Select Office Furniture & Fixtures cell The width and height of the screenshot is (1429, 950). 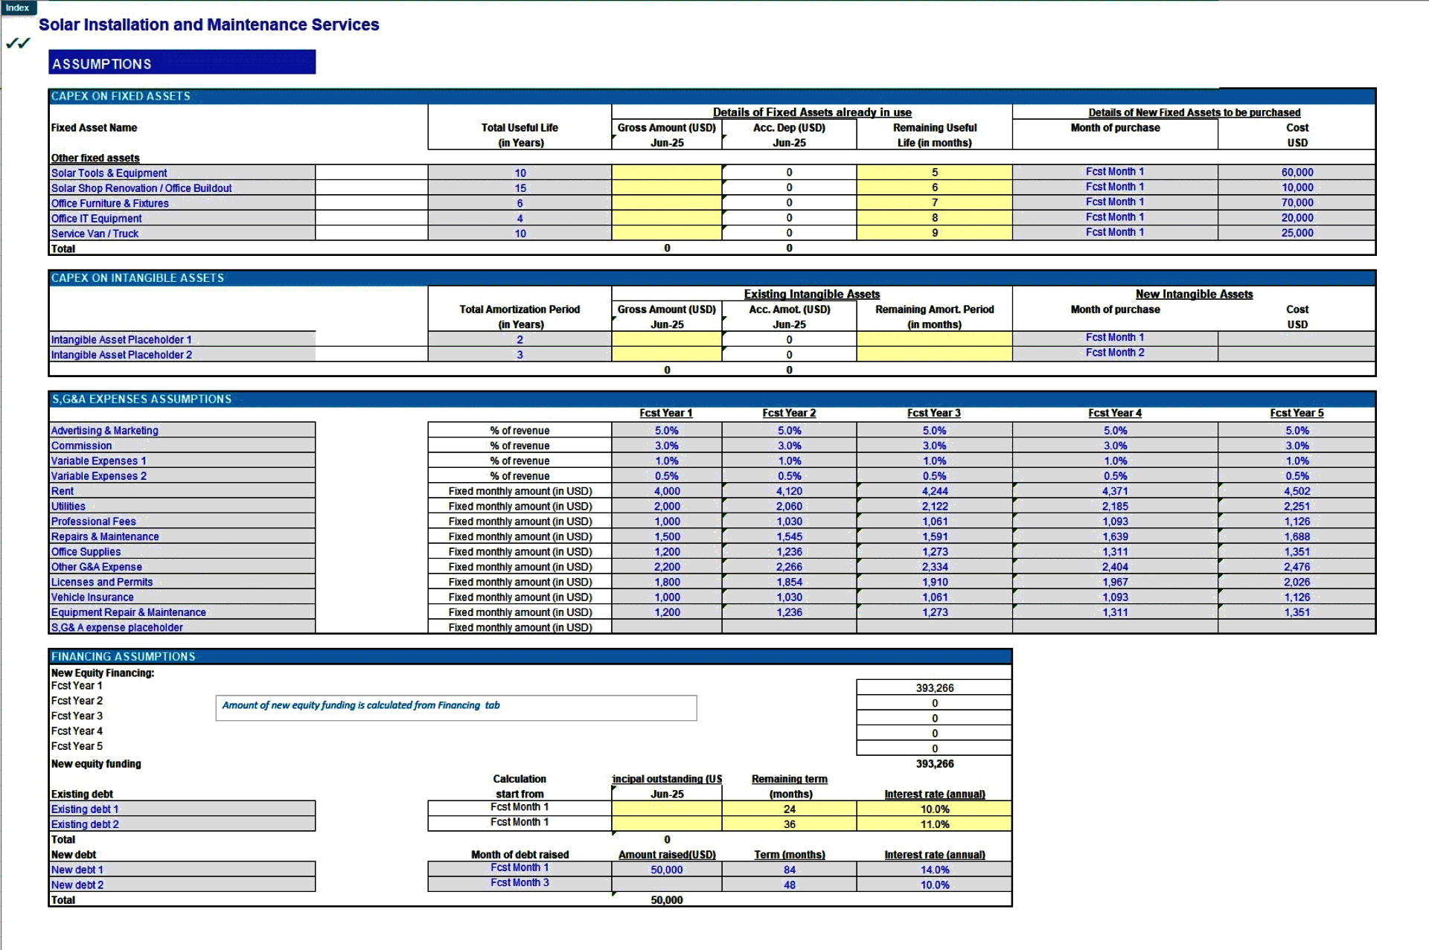click(x=182, y=203)
